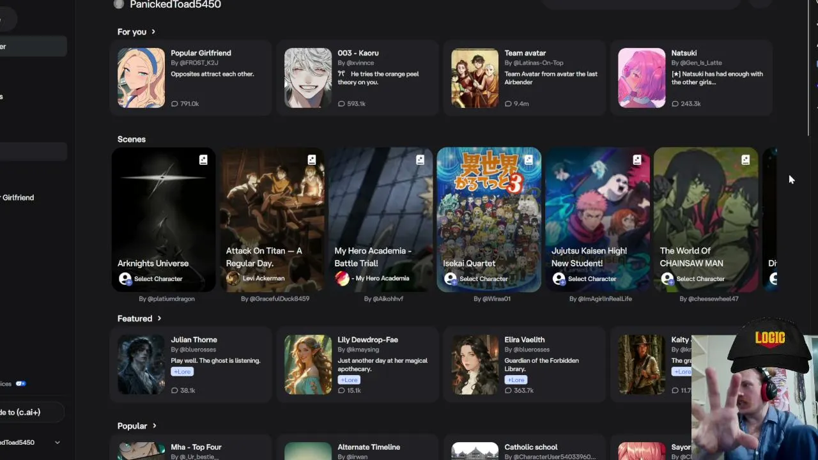Viewport: 818px width, 460px height.
Task: Click the chat bubble icon beside 593.1k
Action: click(341, 103)
